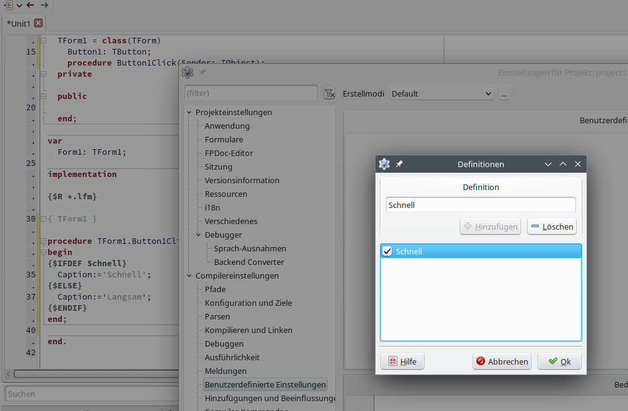Click the horizontal scrollbar left arrow

[x=9, y=374]
